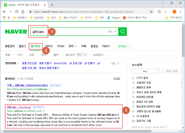Image resolution: width=185 pixels, height=133 pixels.
Task: Click related search gif 프로그램
Action: click(75, 63)
